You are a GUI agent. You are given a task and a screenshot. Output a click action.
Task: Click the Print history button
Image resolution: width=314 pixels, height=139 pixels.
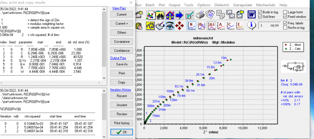tap(122, 123)
